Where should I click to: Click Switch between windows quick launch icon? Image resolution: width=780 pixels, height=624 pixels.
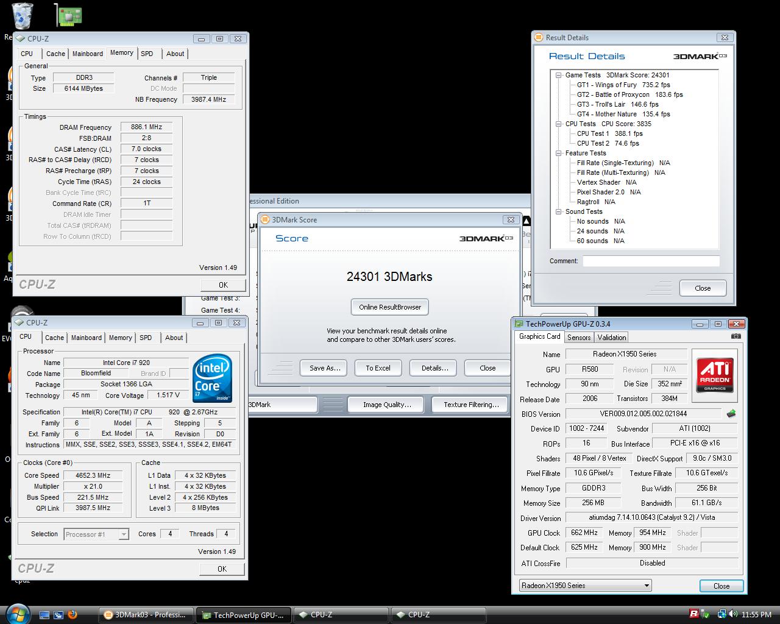point(58,615)
